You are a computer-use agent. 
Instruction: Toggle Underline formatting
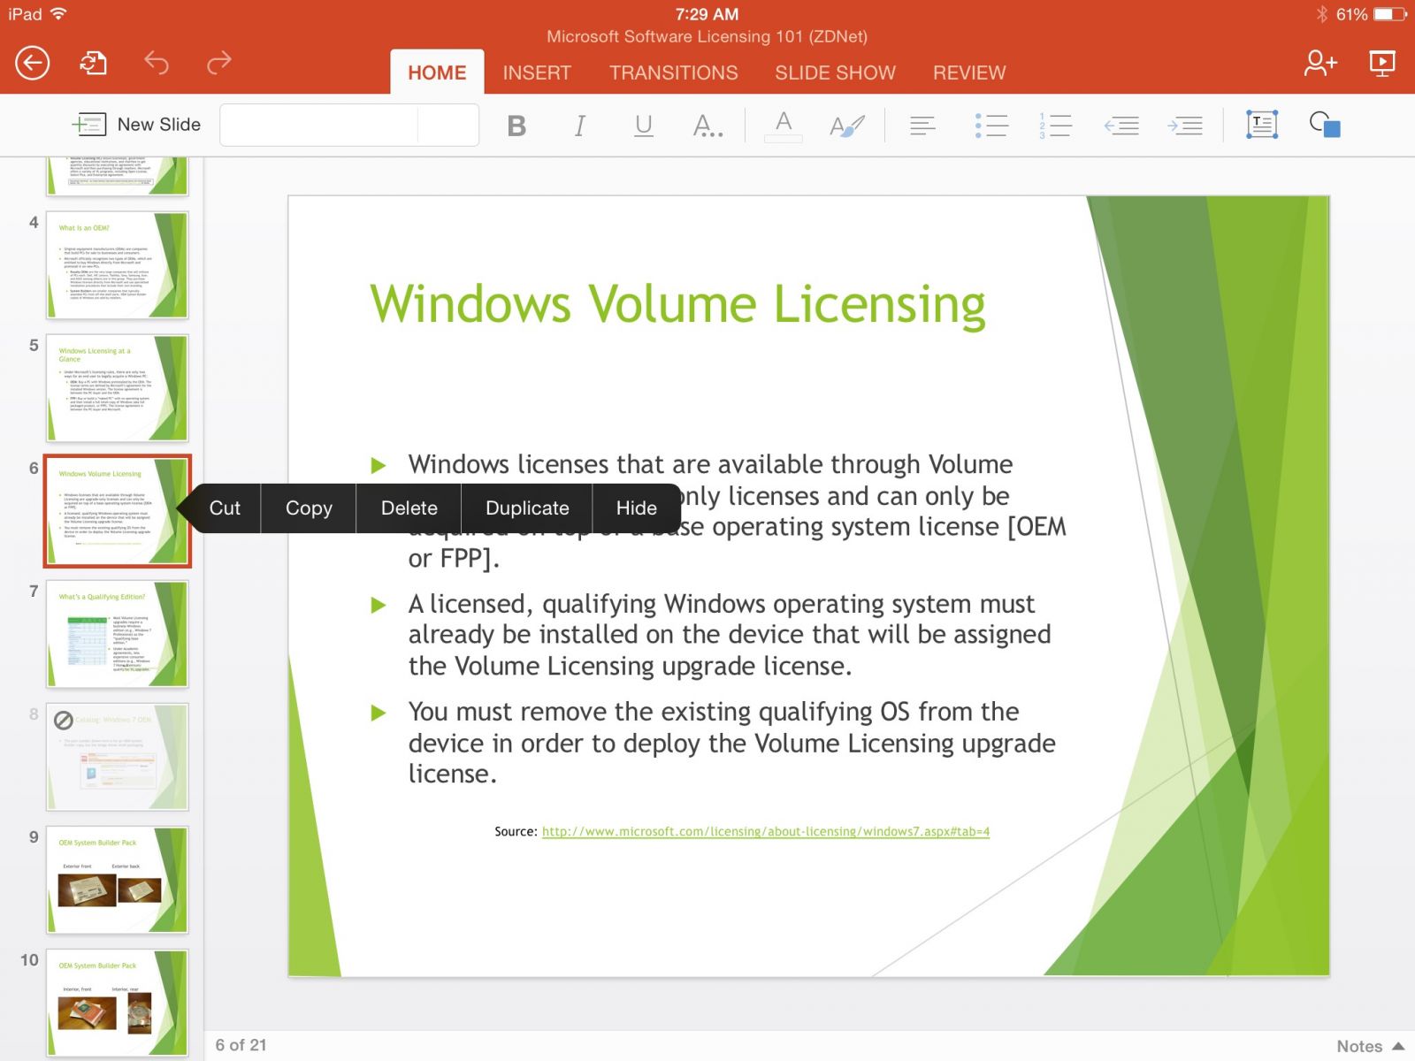[644, 126]
